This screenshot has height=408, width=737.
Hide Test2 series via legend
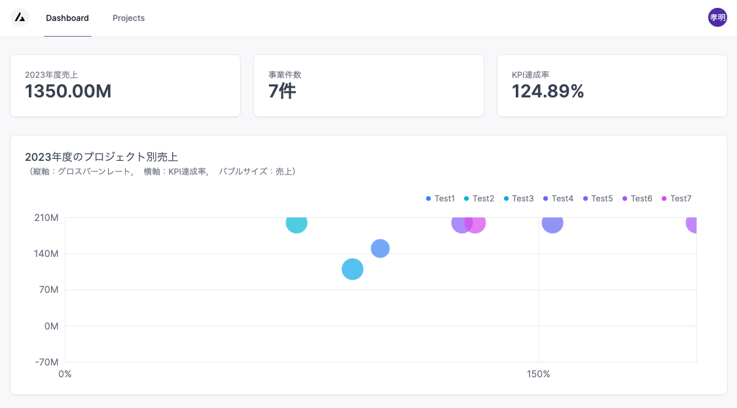(x=479, y=199)
